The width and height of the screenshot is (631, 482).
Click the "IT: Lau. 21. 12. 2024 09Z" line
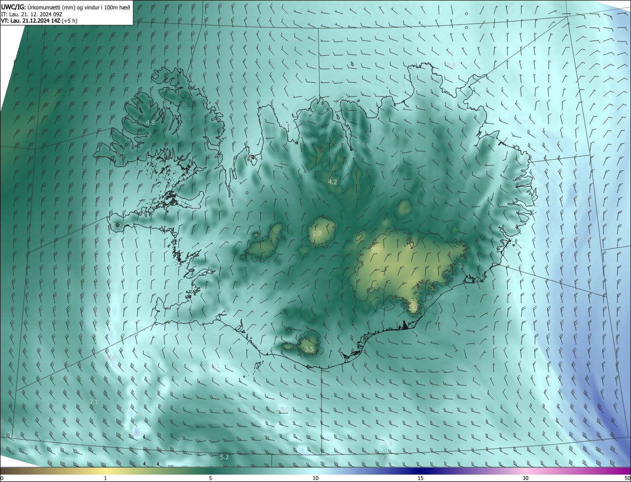(x=32, y=14)
